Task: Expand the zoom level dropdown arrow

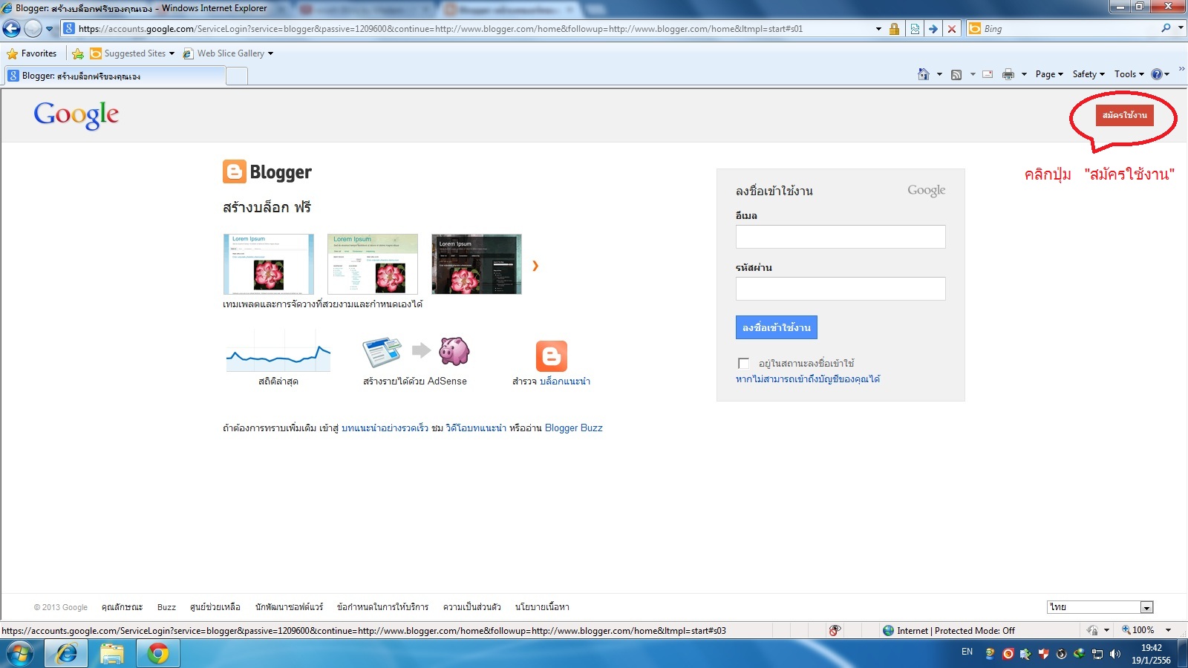Action: [1169, 630]
